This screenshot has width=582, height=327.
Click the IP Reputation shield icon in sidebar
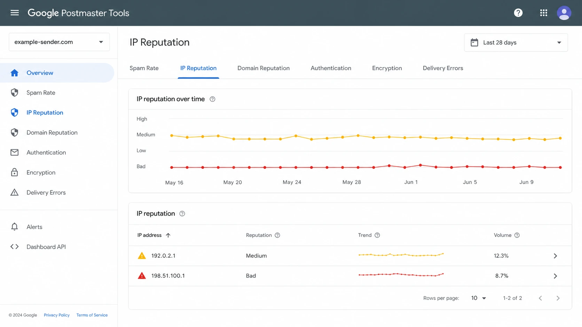coord(14,113)
